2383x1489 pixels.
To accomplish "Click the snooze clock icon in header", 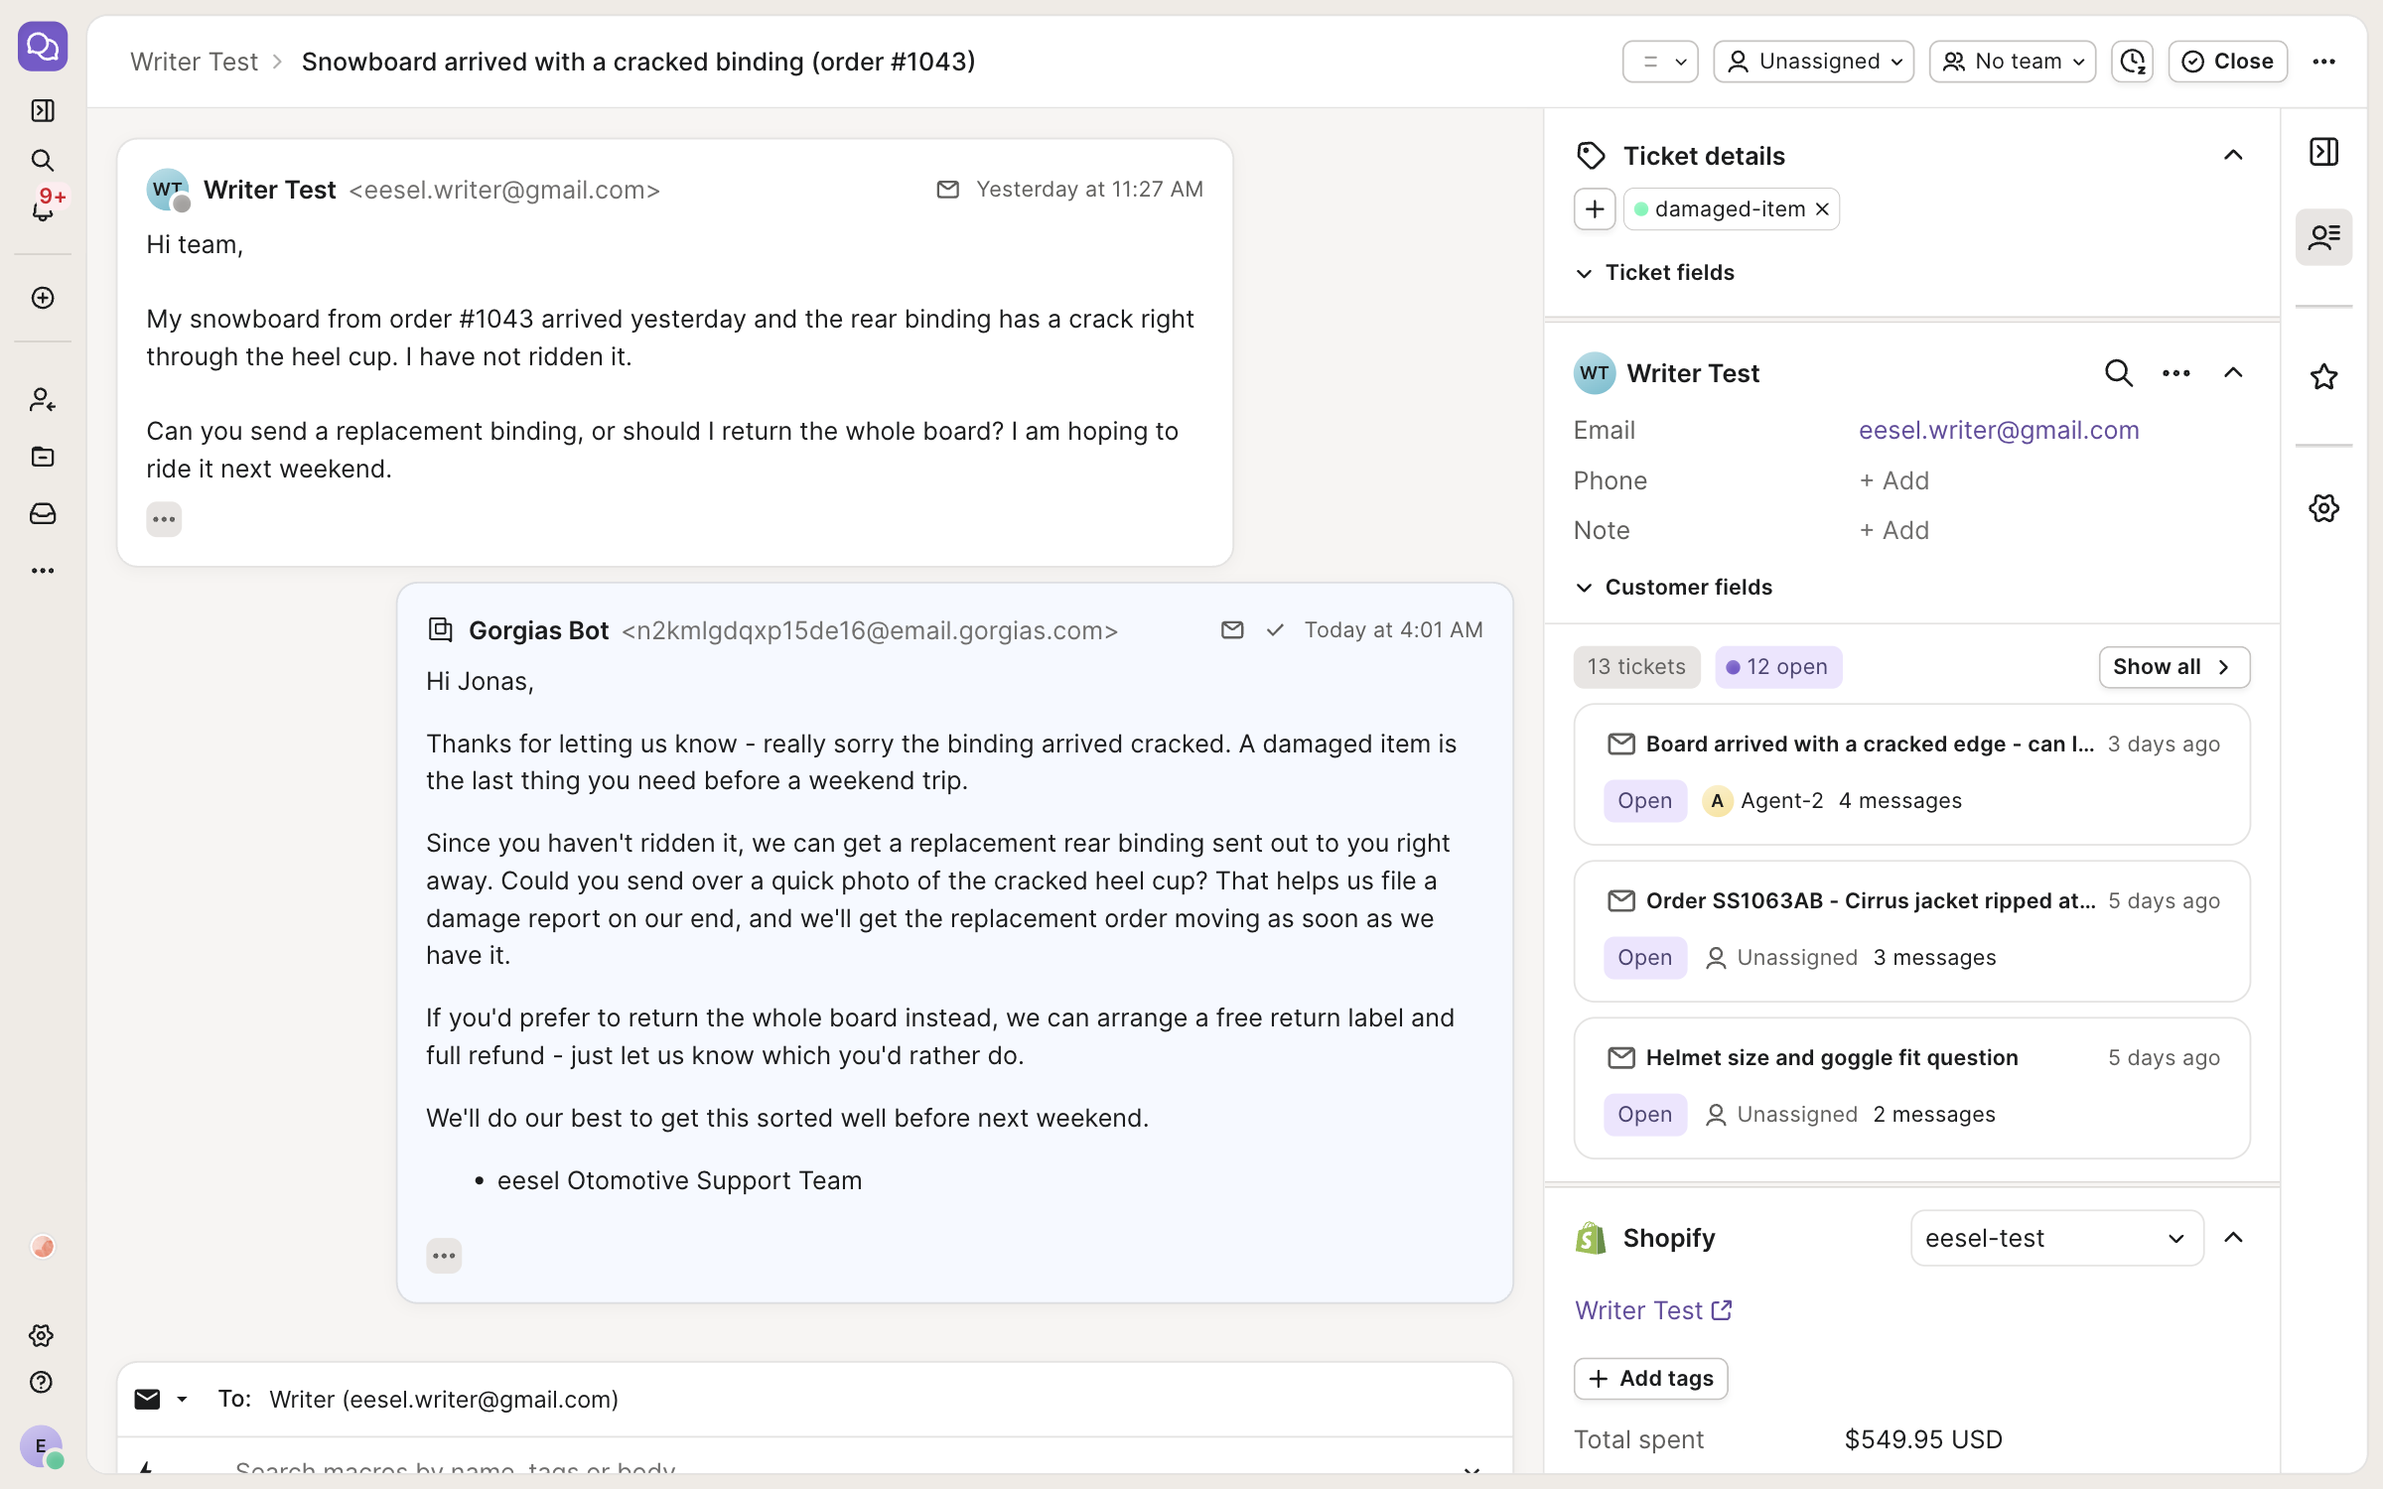I will pyautogui.click(x=2133, y=62).
